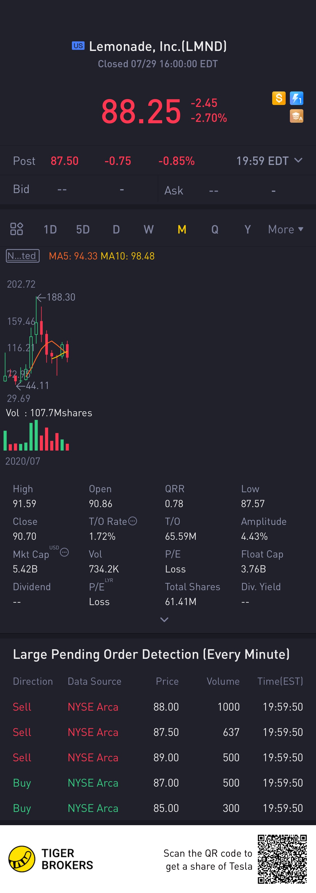Select the W weekly chart tab
The height and width of the screenshot is (893, 316).
pyautogui.click(x=149, y=229)
